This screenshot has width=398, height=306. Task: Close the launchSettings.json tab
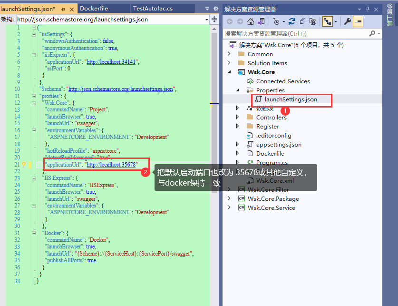tap(72, 10)
